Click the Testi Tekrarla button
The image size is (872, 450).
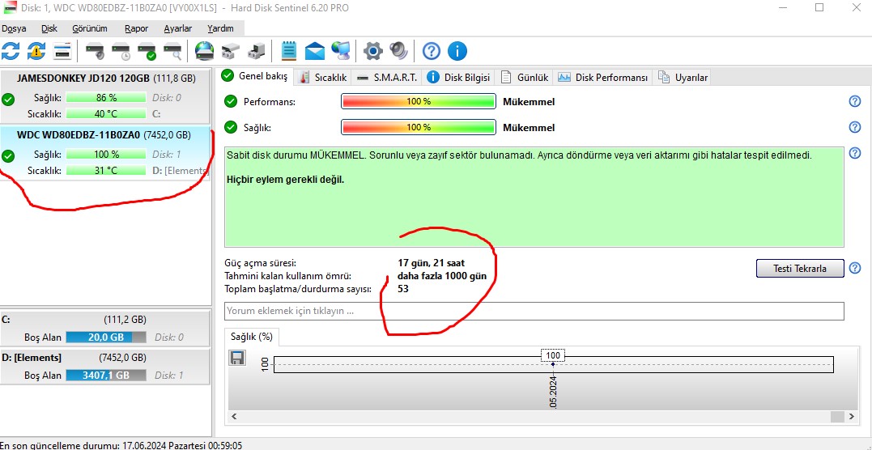[x=800, y=268]
